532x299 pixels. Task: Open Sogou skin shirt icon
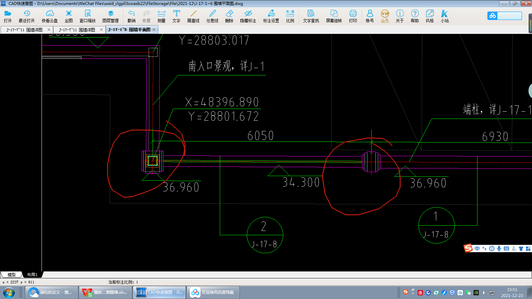click(x=521, y=249)
